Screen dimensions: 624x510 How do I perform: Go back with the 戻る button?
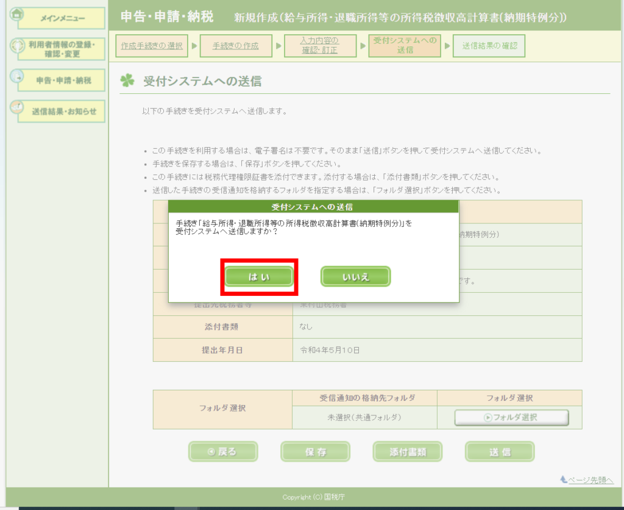click(223, 451)
